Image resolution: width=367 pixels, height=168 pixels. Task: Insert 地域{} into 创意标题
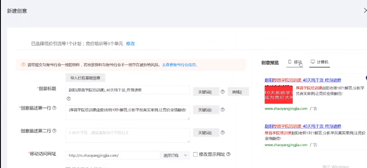238,92
